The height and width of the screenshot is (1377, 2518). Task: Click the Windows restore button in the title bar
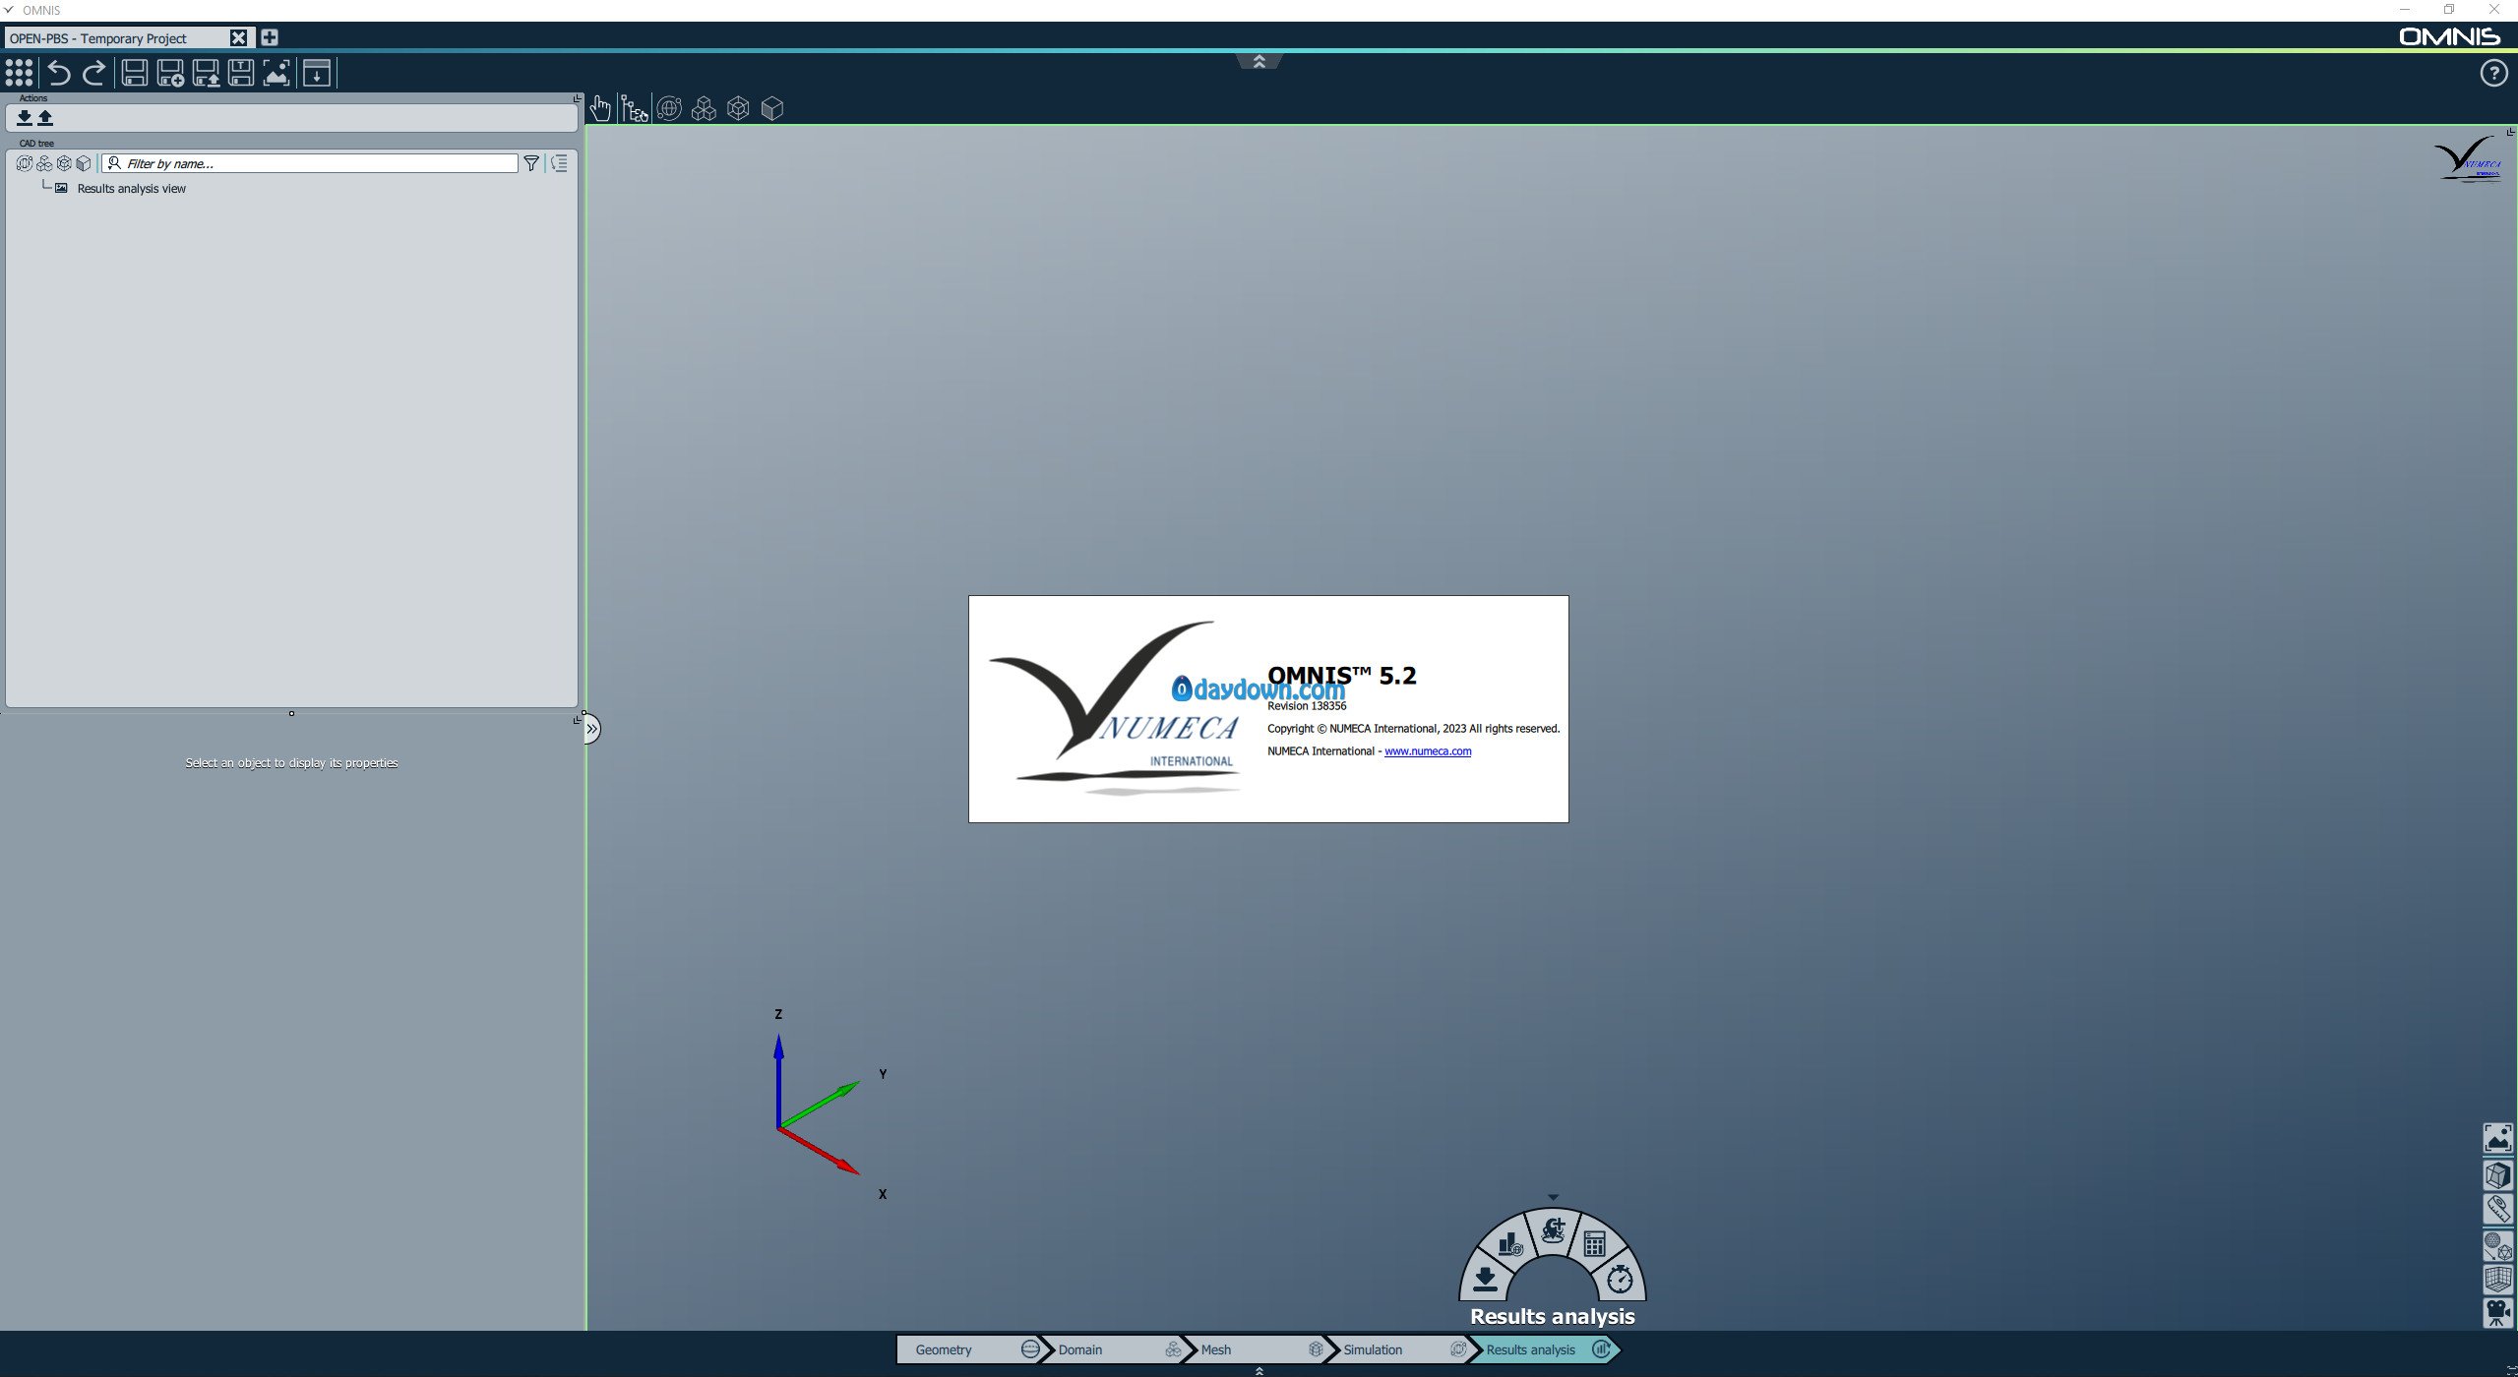click(x=2449, y=10)
